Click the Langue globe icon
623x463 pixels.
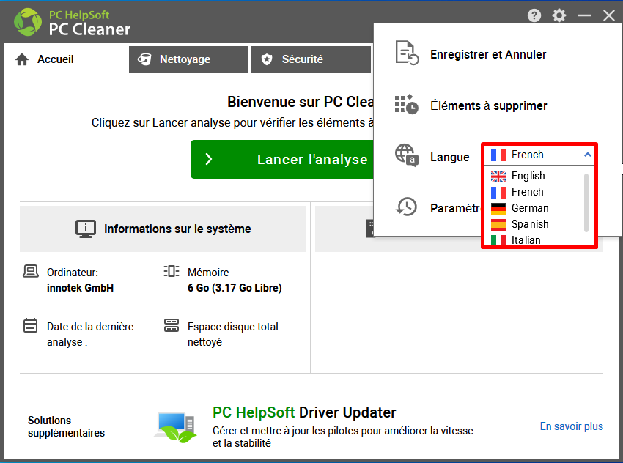(406, 155)
